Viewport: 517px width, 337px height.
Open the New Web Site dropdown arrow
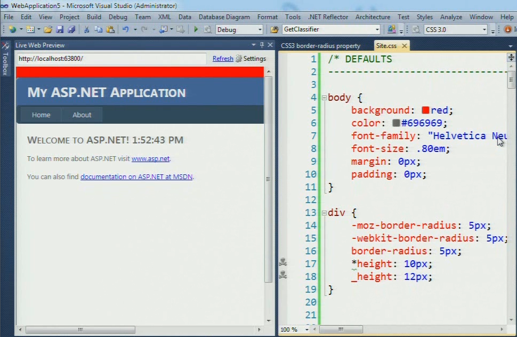pos(21,30)
